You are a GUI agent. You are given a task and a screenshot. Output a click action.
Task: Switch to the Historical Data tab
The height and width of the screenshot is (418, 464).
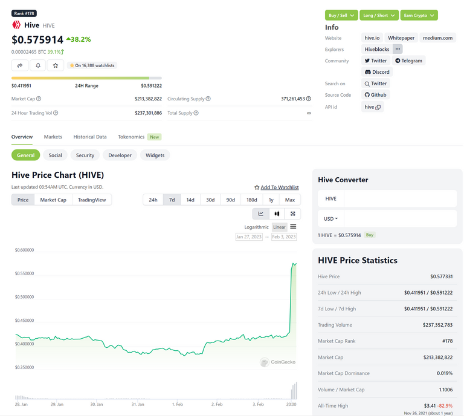(x=90, y=137)
